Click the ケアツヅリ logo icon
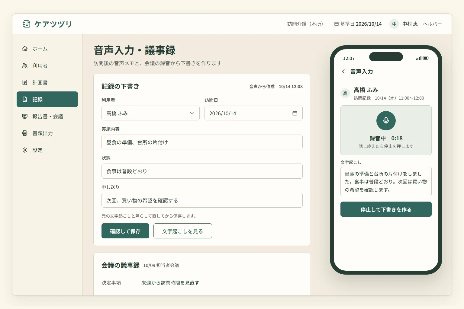Image resolution: width=464 pixels, height=309 pixels. tap(27, 24)
